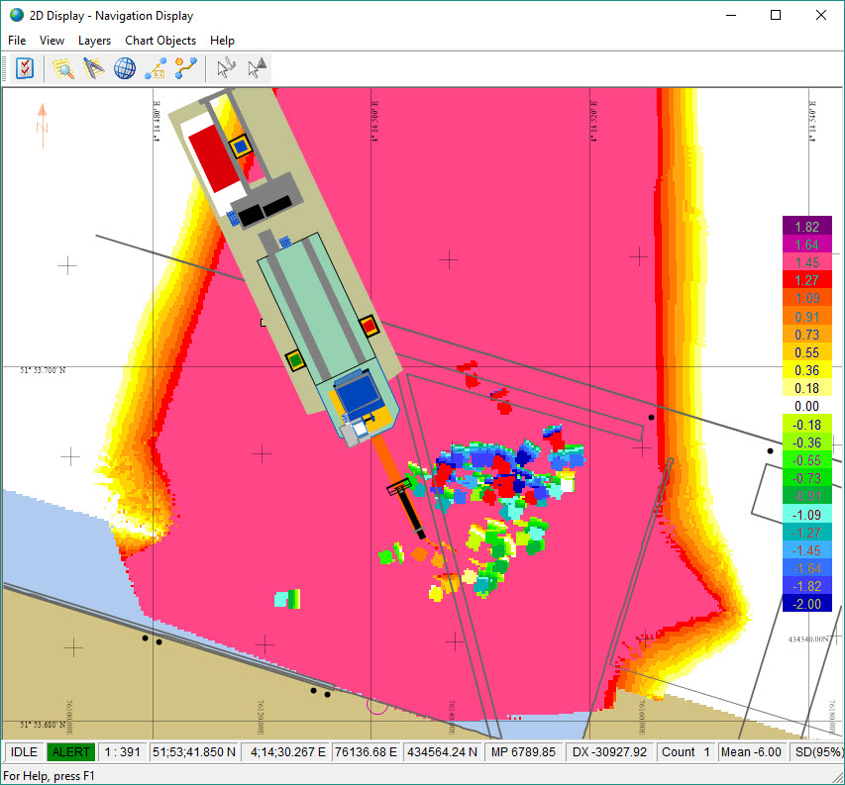Screen dimensions: 845x785
Task: Select the divider compass measuring tool
Action: pyautogui.click(x=94, y=68)
